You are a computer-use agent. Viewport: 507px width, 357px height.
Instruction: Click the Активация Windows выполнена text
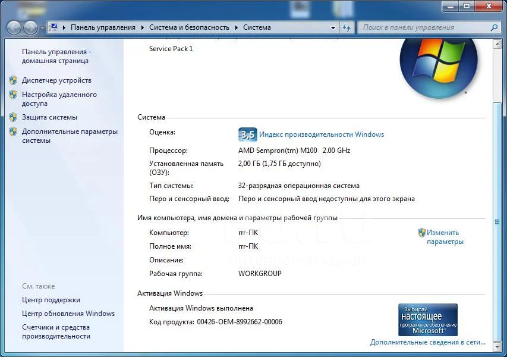tap(201, 308)
